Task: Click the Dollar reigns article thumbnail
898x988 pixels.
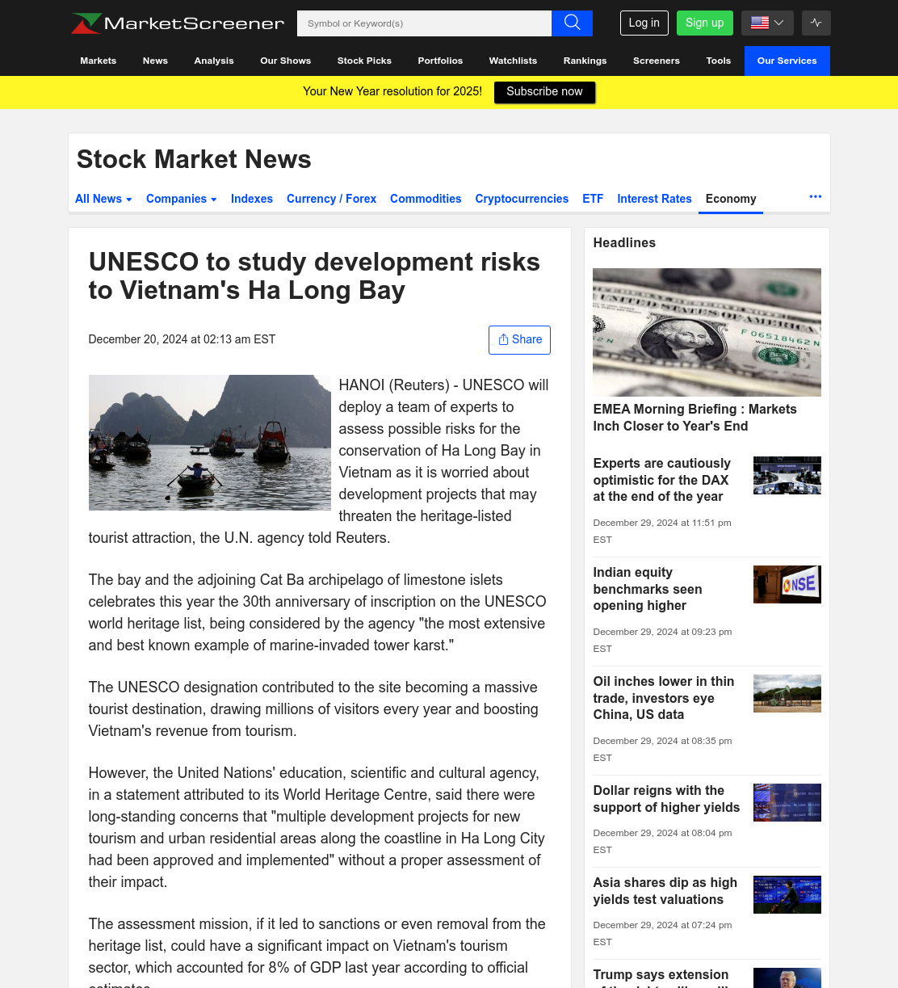Action: click(787, 802)
